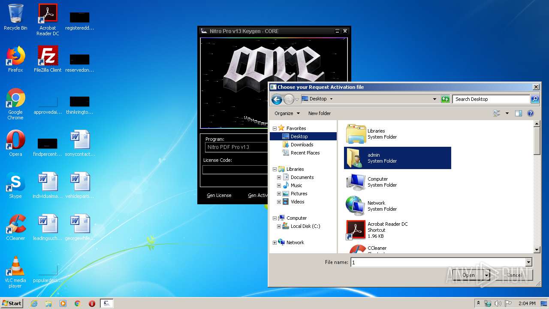Click the Forward arrow in the file dialog
The height and width of the screenshot is (309, 549).
[289, 100]
